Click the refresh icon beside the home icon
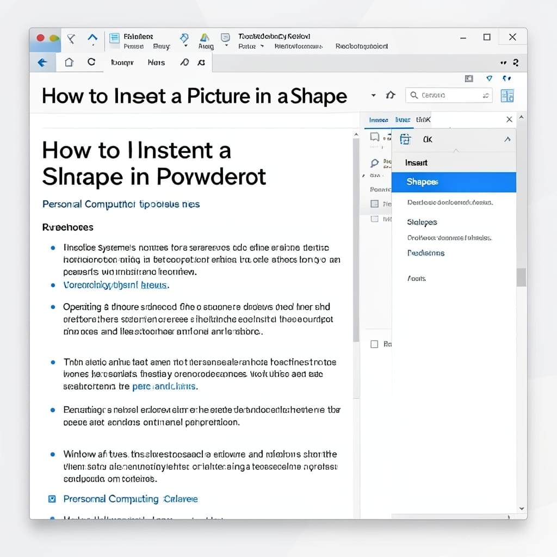557x557 pixels. pos(91,62)
